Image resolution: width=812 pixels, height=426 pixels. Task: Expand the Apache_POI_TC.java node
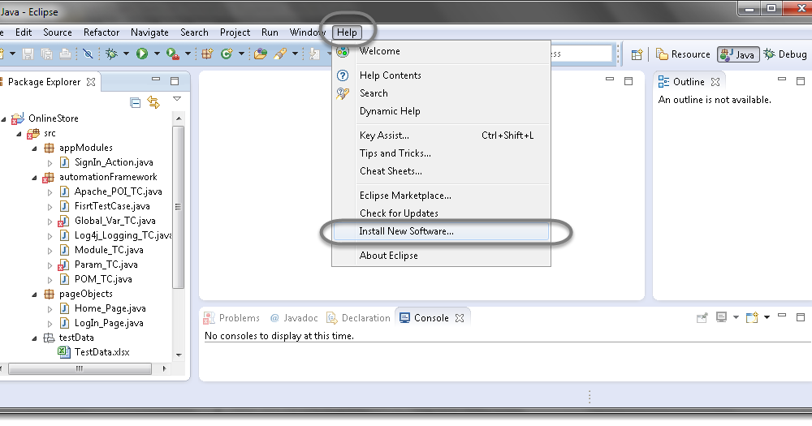[50, 192]
